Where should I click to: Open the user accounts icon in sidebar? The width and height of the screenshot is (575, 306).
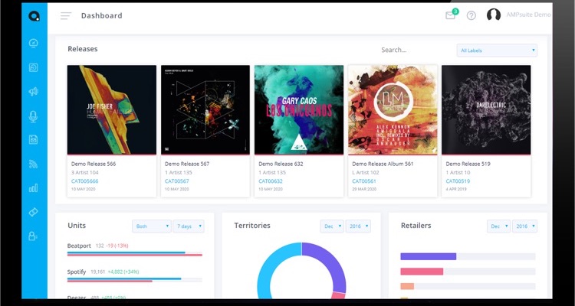[34, 236]
